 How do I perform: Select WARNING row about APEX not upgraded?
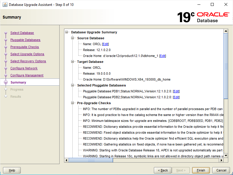[153, 150]
